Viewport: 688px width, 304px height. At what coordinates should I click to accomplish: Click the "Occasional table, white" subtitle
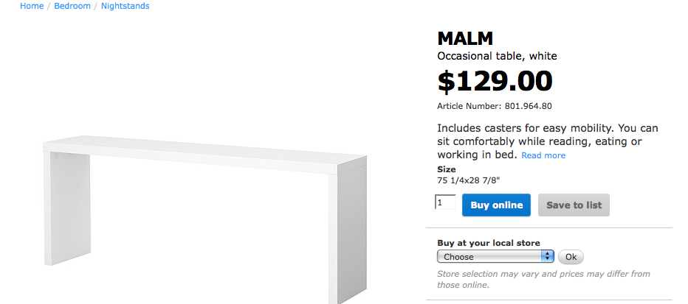coord(497,56)
